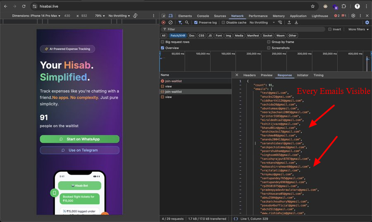Image resolution: width=372 pixels, height=222 pixels.
Task: Expand the More filters dropdown
Action: click(x=358, y=29)
